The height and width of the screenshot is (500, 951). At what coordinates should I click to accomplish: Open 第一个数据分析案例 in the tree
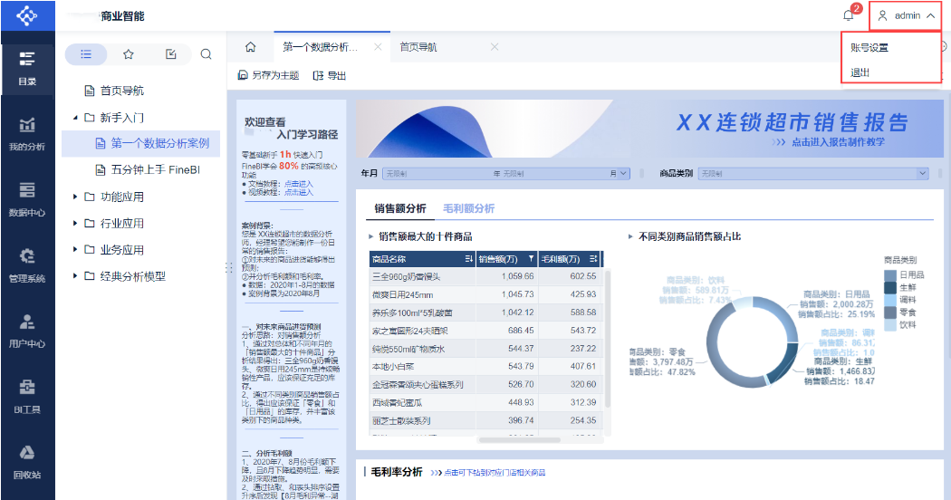(160, 143)
